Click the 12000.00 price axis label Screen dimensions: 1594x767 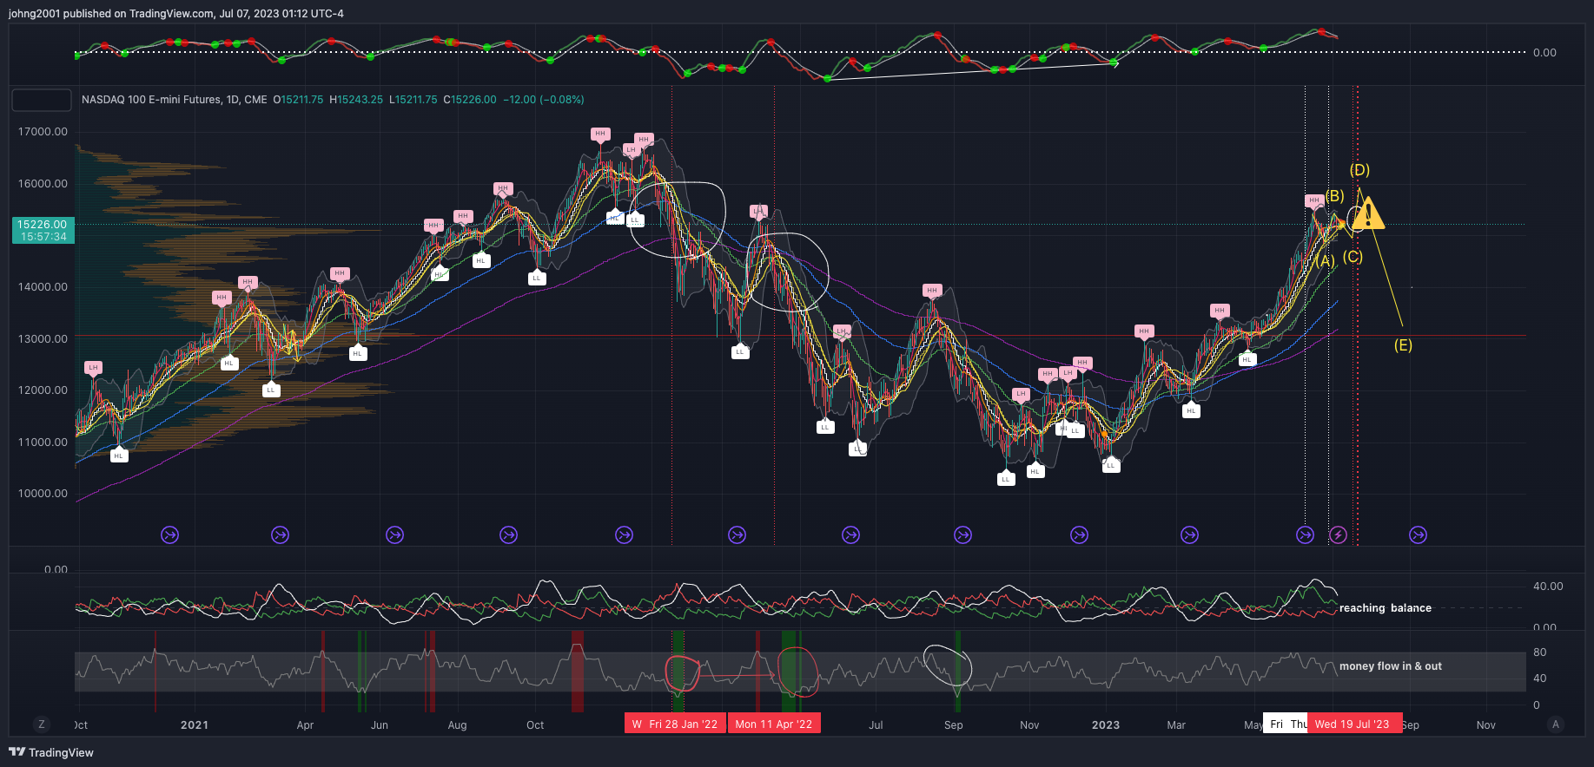pos(43,390)
